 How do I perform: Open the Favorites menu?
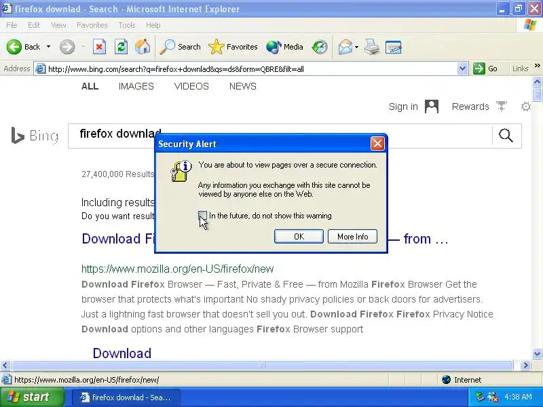tap(92, 25)
